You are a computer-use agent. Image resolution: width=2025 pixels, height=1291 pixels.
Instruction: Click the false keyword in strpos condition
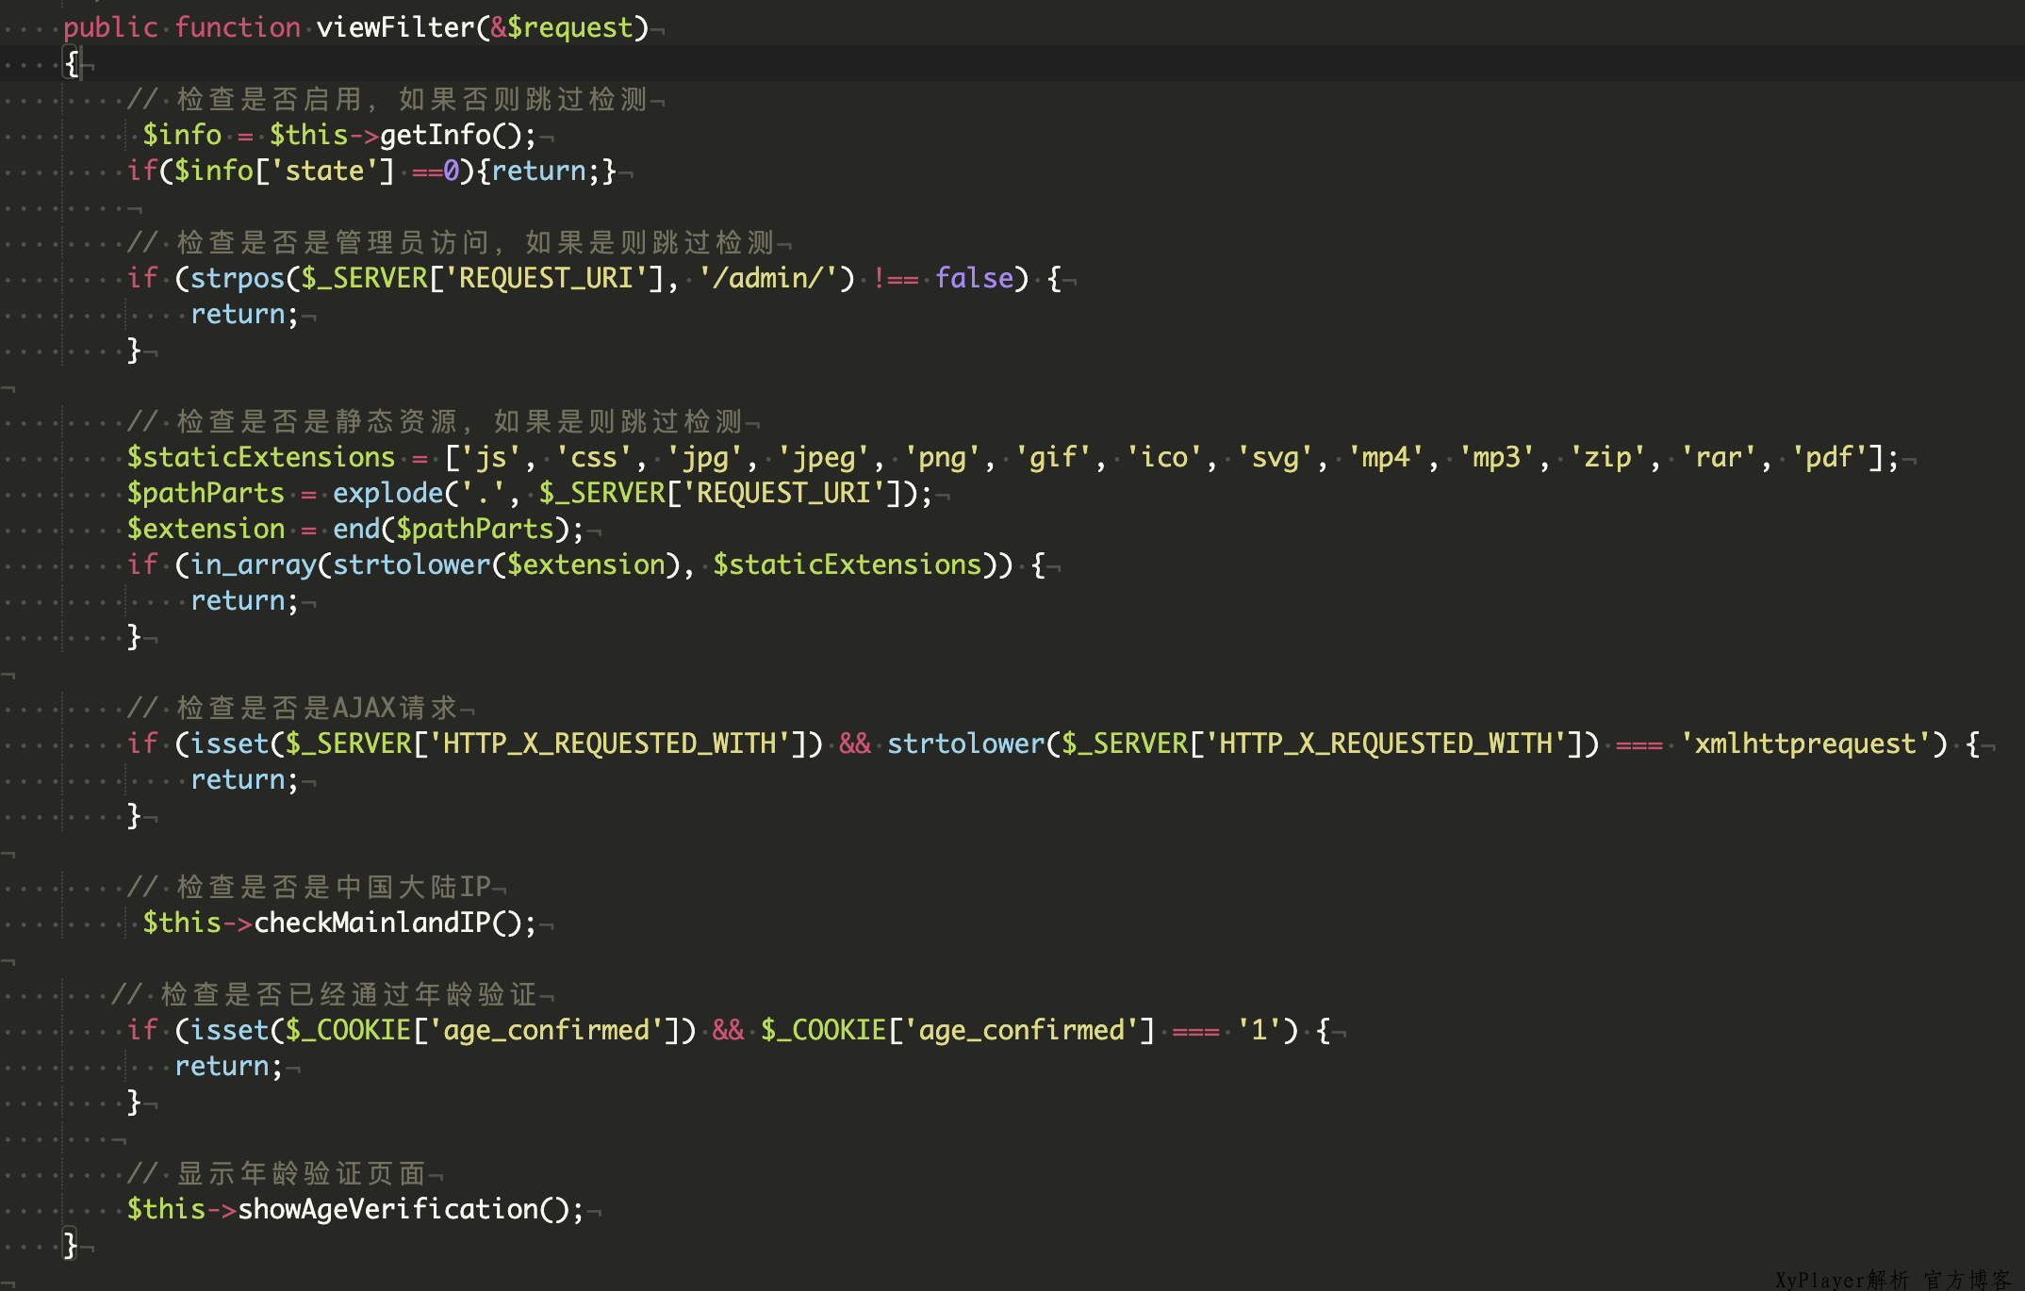pyautogui.click(x=974, y=278)
